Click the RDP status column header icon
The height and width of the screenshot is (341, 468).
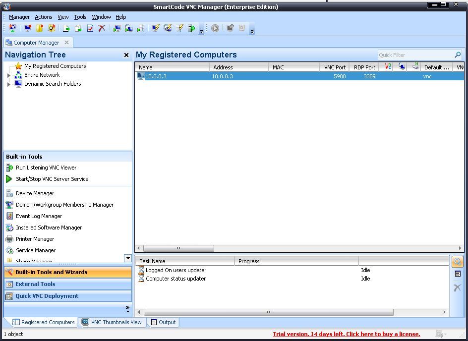pyautogui.click(x=402, y=67)
